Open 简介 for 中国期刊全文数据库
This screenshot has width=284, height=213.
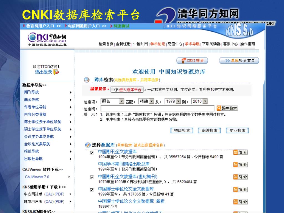(x=240, y=152)
